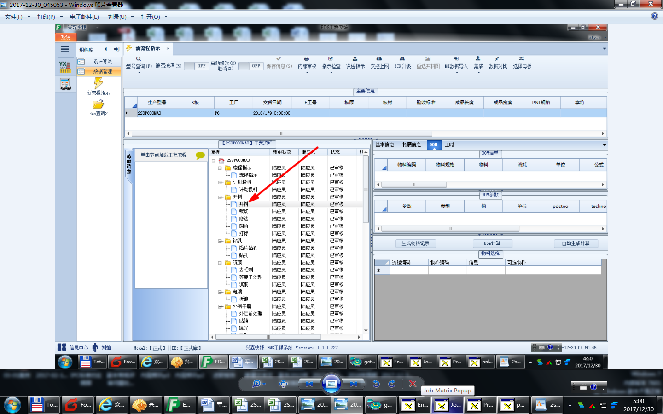Close the 新流程指示 tab
Image resolution: width=663 pixels, height=414 pixels.
coord(168,48)
